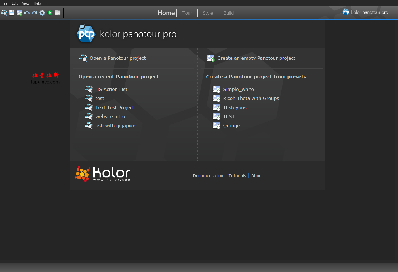Open the build output folder

click(x=58, y=13)
